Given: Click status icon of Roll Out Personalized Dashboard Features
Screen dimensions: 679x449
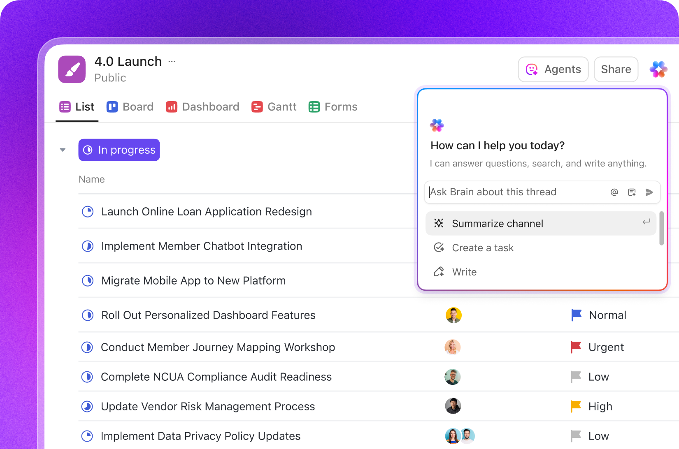Looking at the screenshot, I should pos(88,315).
